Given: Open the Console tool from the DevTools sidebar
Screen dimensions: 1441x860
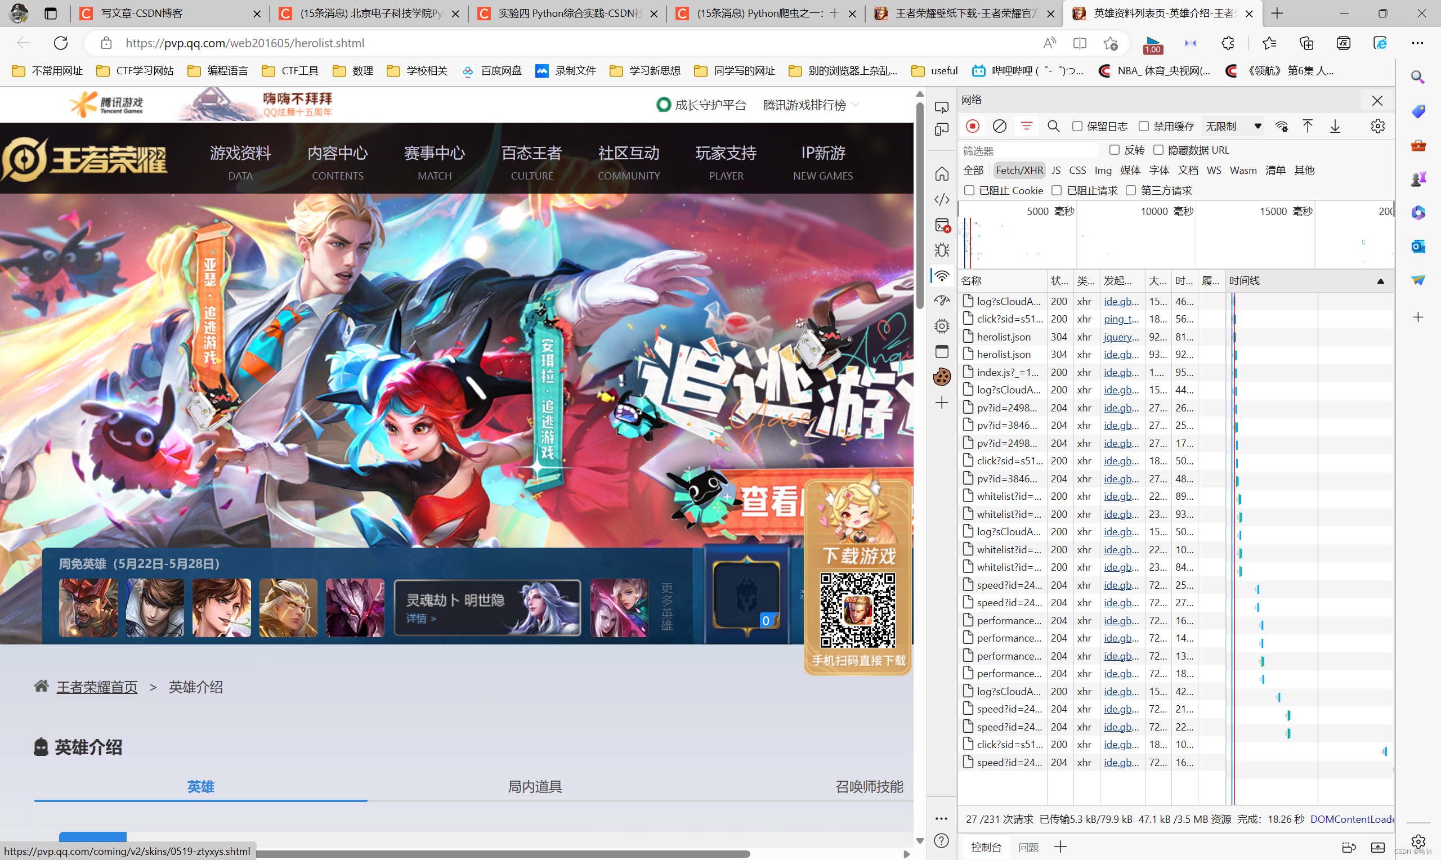Looking at the screenshot, I should coord(942,226).
